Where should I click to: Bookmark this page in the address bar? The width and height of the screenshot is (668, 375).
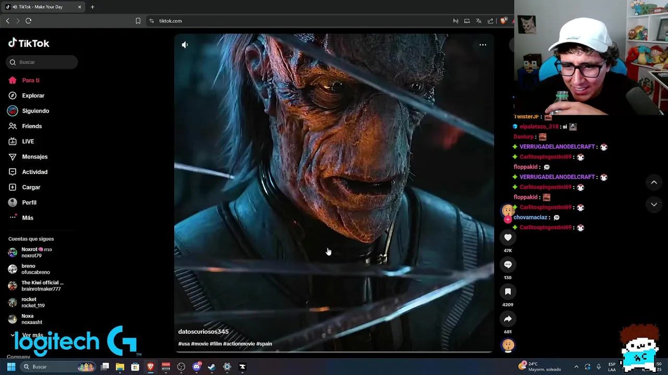(x=138, y=21)
